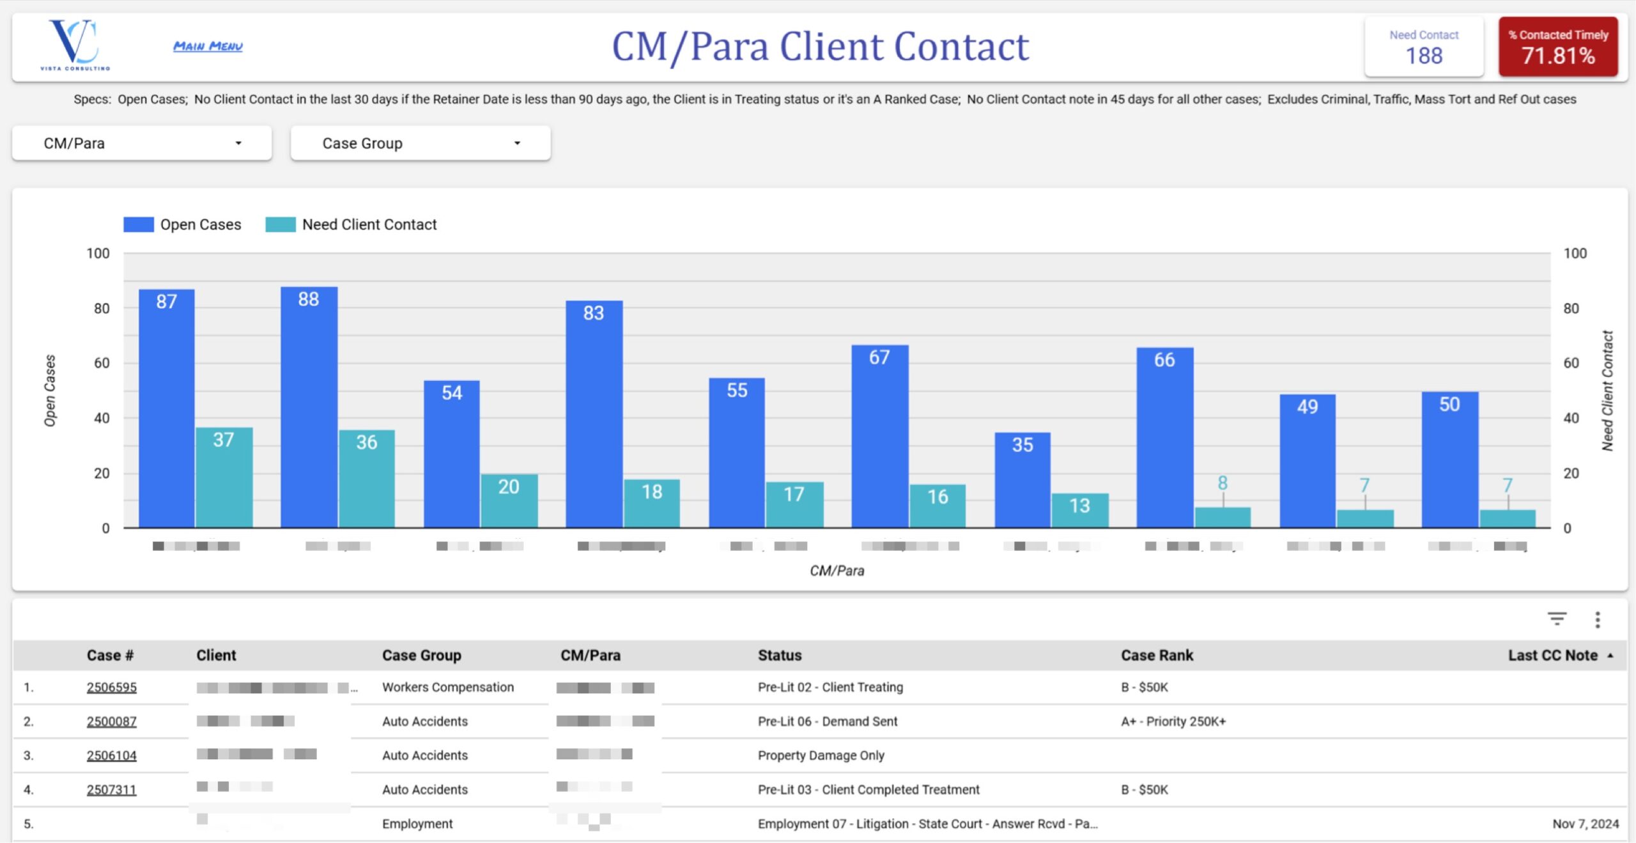The width and height of the screenshot is (1636, 843).
Task: Toggle the Open Cases legend swatch
Action: click(x=138, y=224)
